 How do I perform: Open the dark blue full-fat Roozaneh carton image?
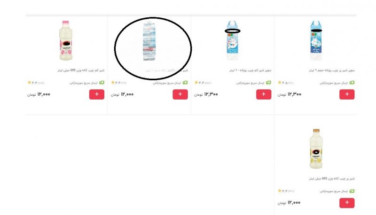[316, 40]
